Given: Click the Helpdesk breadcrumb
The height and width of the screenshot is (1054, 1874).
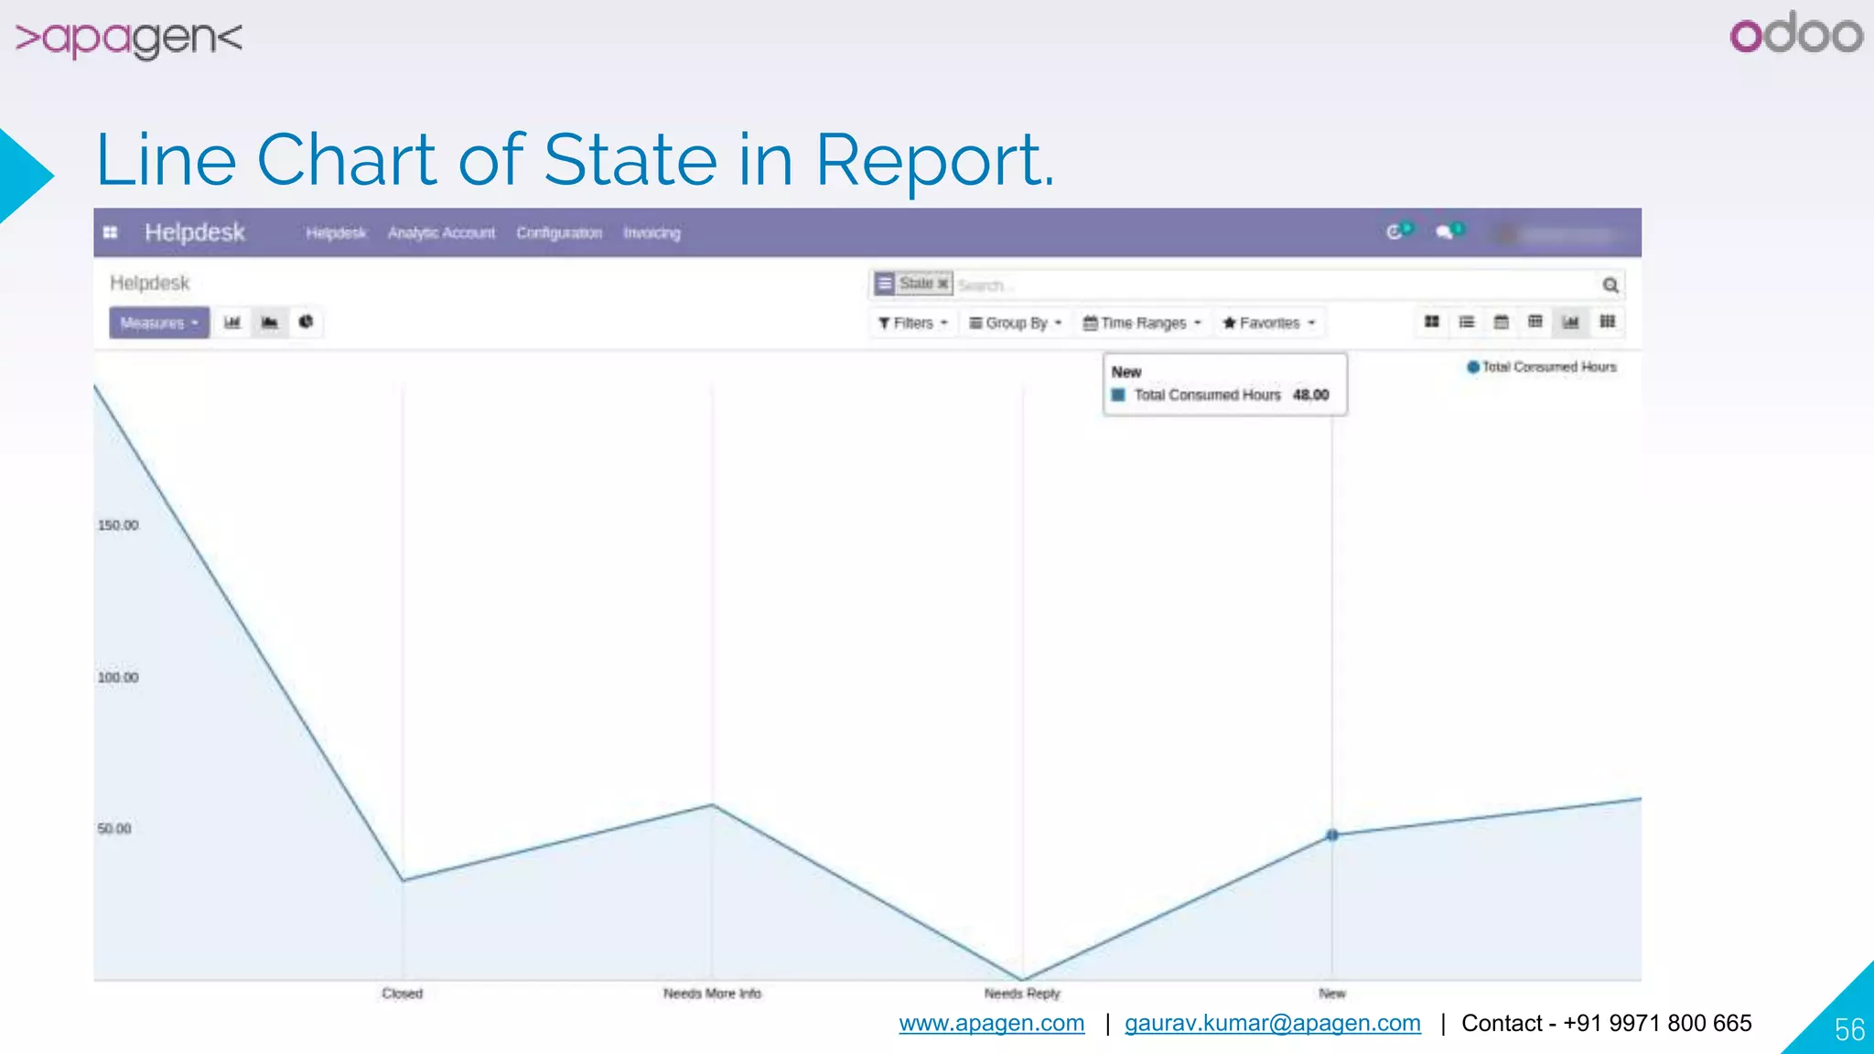Looking at the screenshot, I should point(150,283).
